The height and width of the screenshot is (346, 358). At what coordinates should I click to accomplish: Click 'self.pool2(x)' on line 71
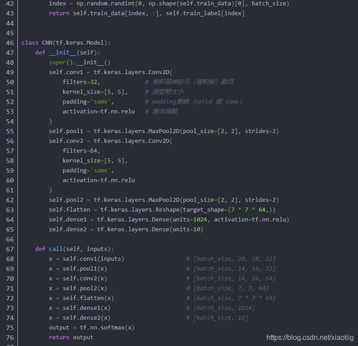[85, 288]
